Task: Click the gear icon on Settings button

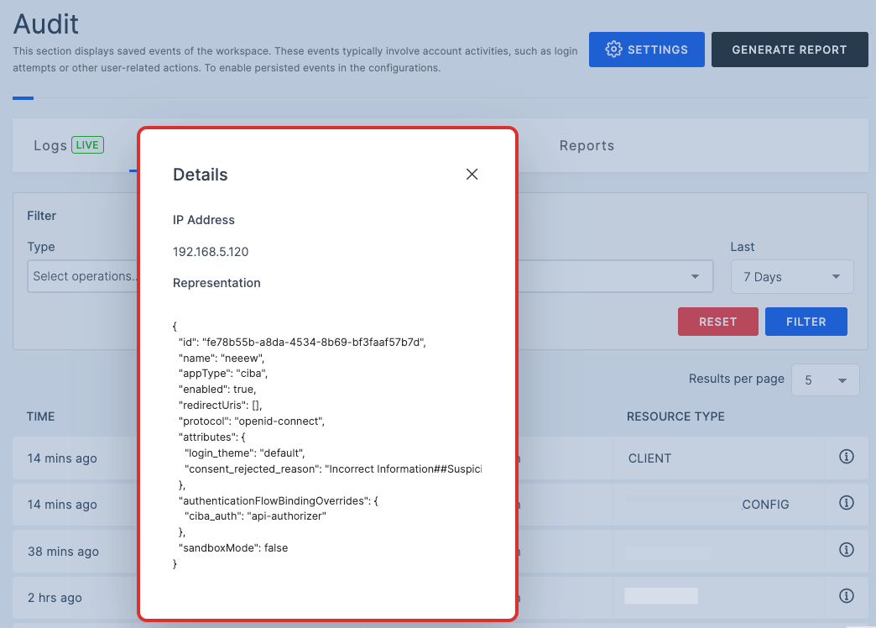Action: 613,50
